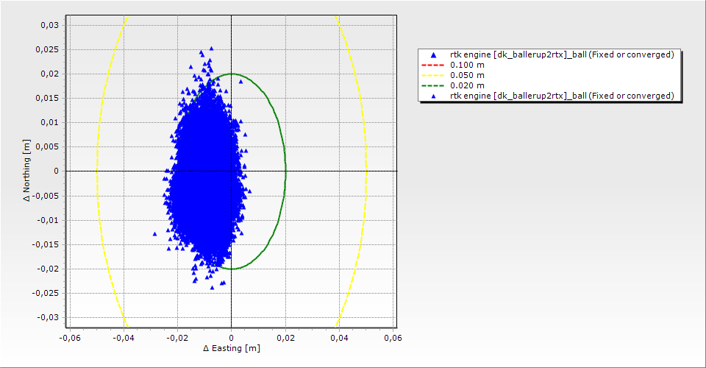This screenshot has width=706, height=368.
Task: Click the 0,005 label on Northing axis
Action: [x=47, y=147]
